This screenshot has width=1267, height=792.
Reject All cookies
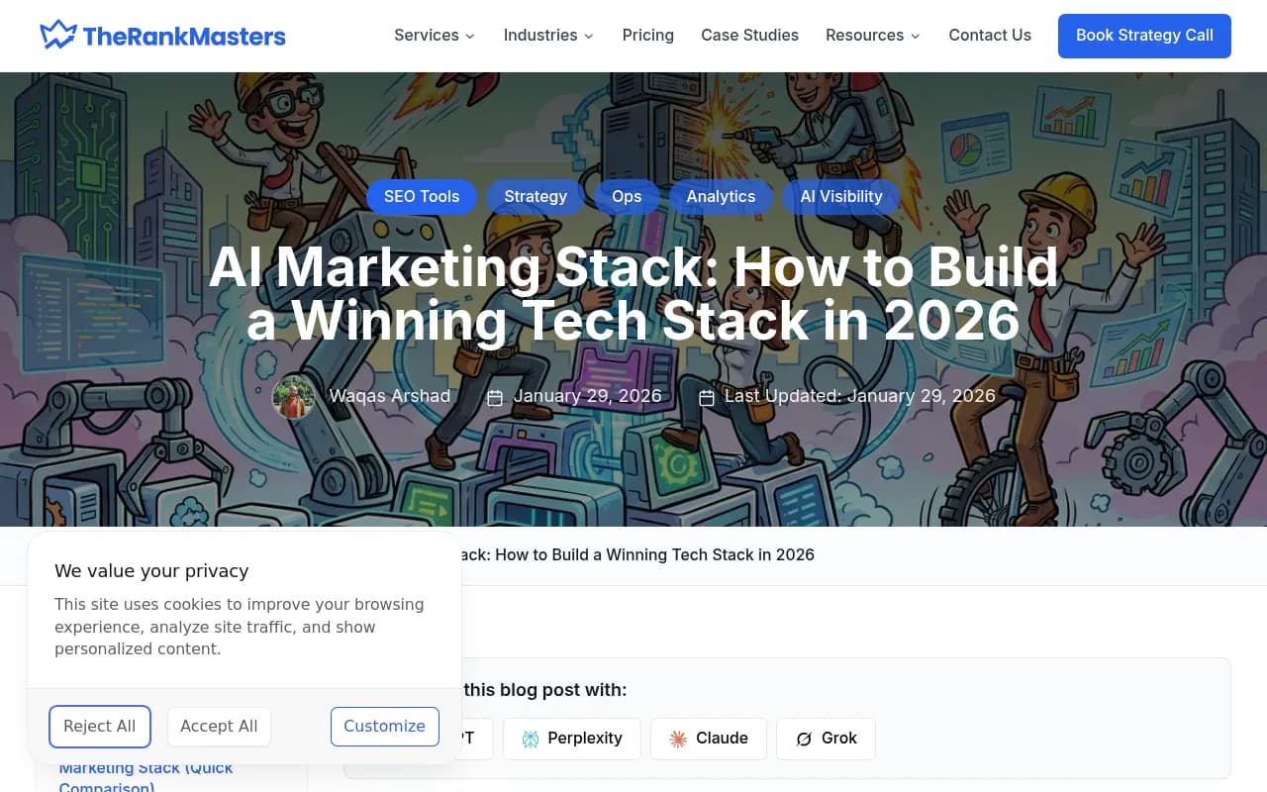(99, 726)
